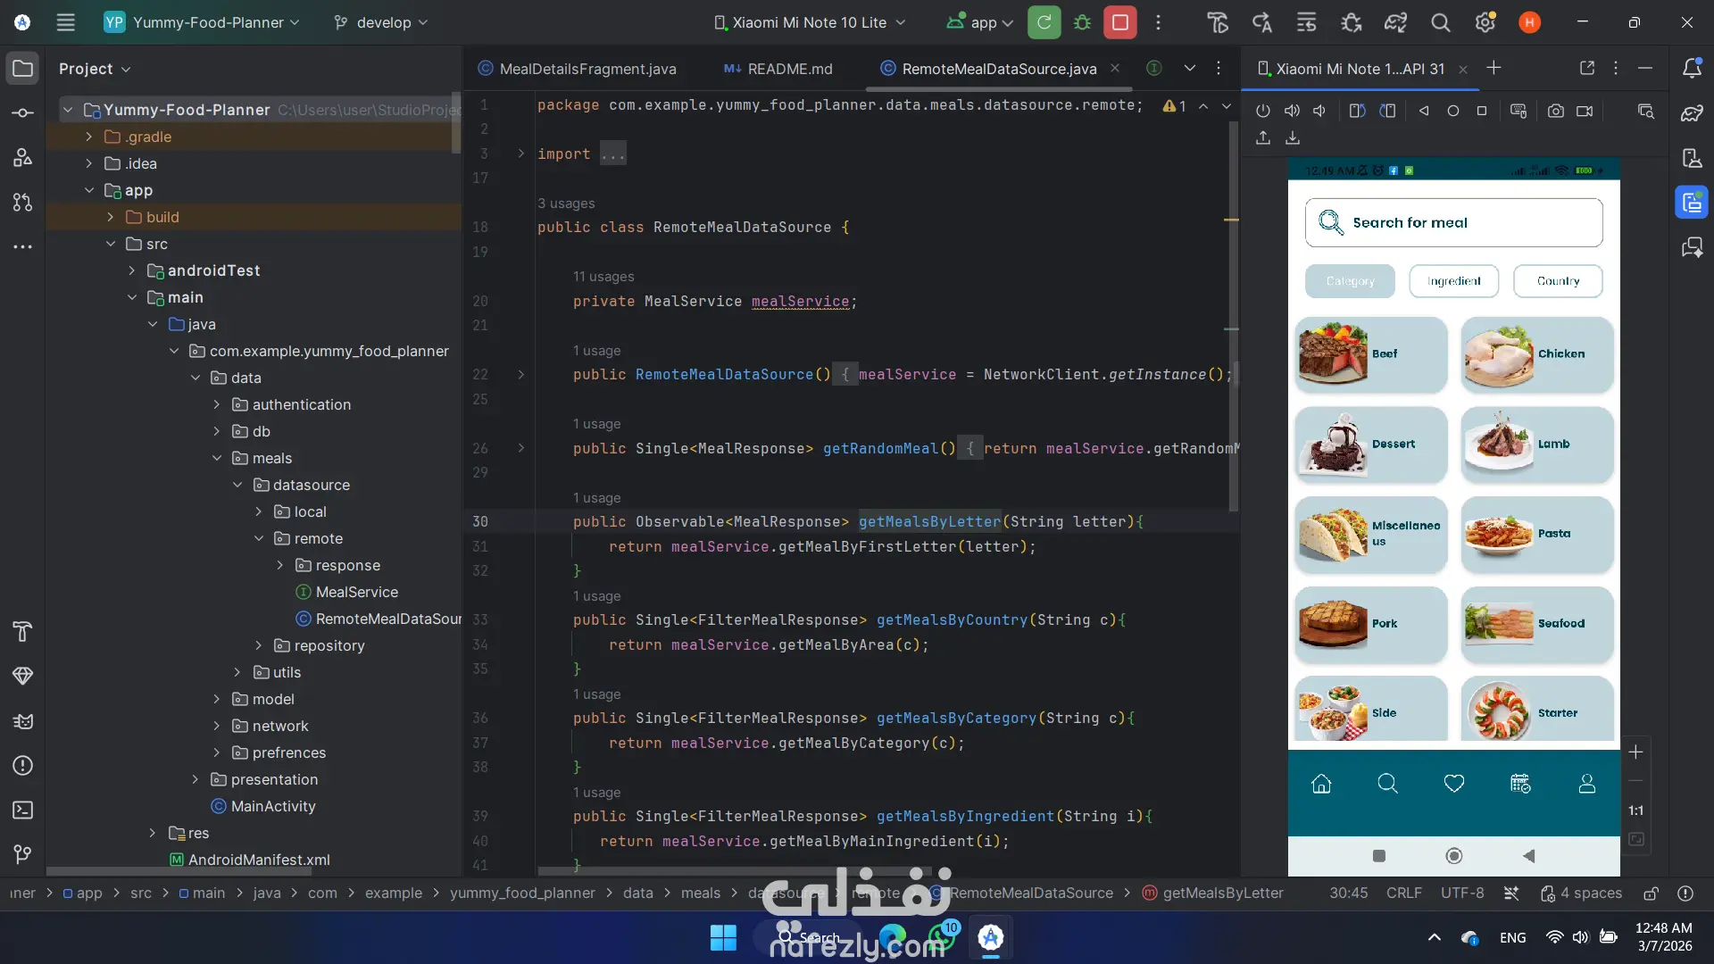Click the Search for meal field

coord(1453,222)
